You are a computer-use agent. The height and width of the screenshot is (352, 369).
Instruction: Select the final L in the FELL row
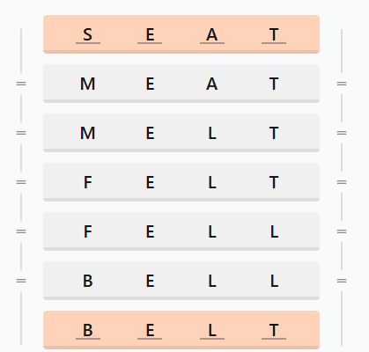(x=274, y=232)
